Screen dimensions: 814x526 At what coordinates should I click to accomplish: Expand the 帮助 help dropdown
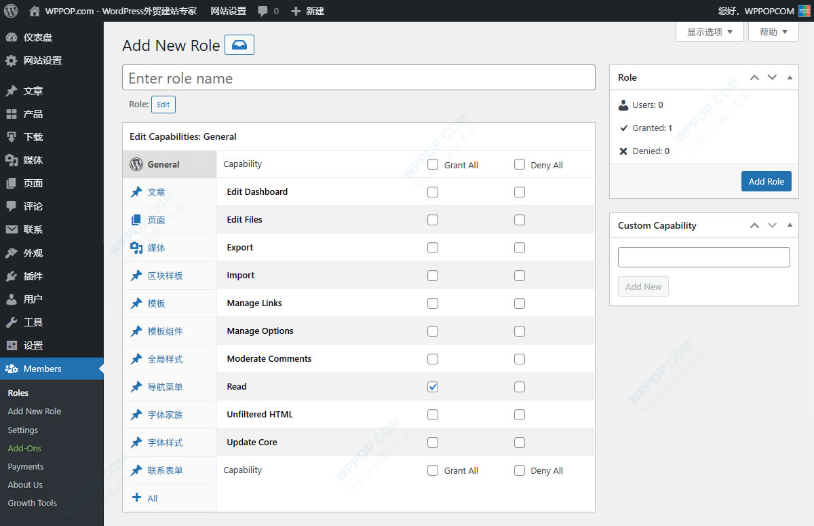pyautogui.click(x=773, y=32)
